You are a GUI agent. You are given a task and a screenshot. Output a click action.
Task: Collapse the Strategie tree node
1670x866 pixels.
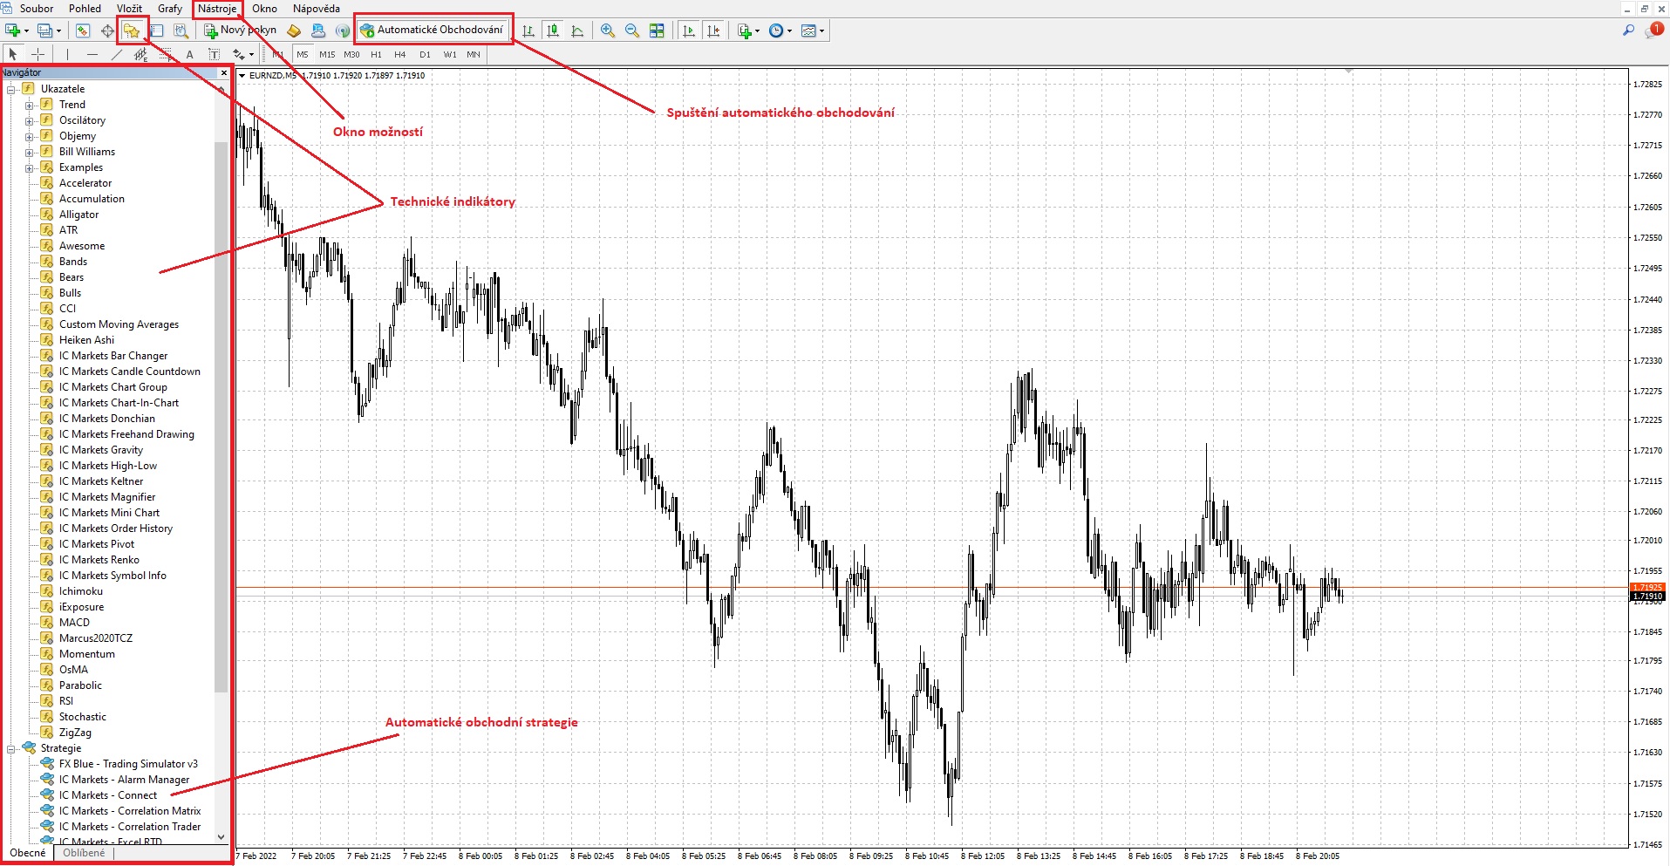click(x=11, y=749)
